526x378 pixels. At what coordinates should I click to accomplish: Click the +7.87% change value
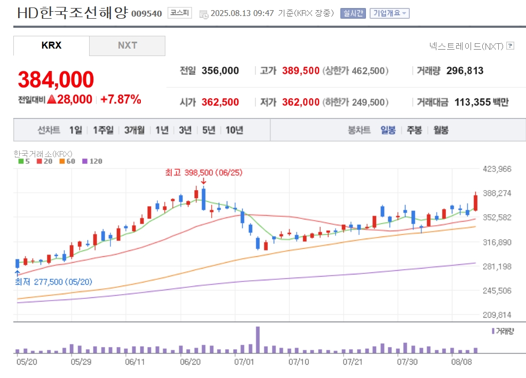coord(121,99)
